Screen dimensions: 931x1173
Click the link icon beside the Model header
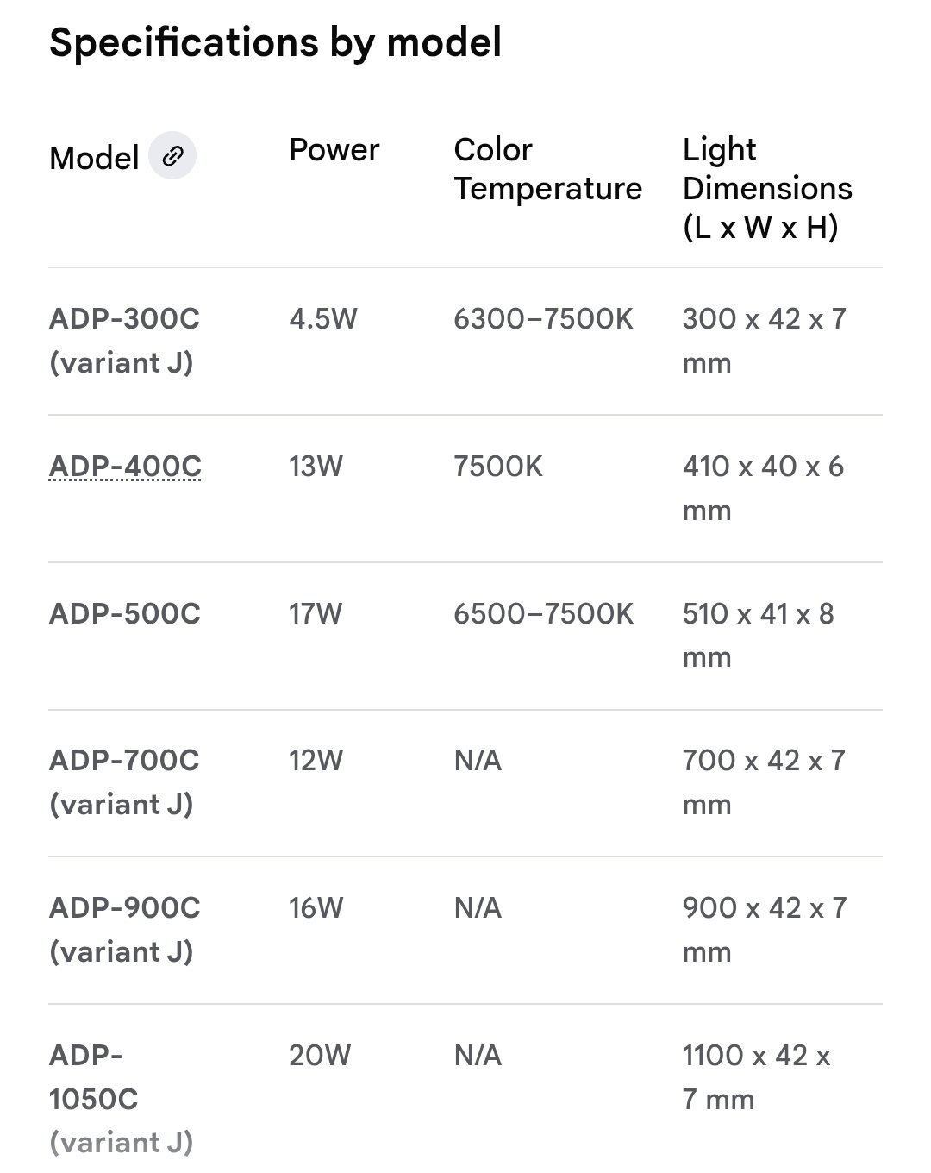coord(172,156)
